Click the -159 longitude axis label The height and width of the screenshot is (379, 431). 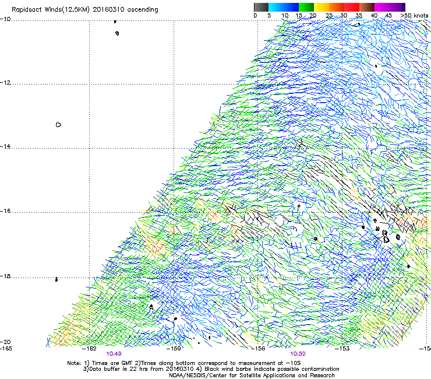[174, 349]
